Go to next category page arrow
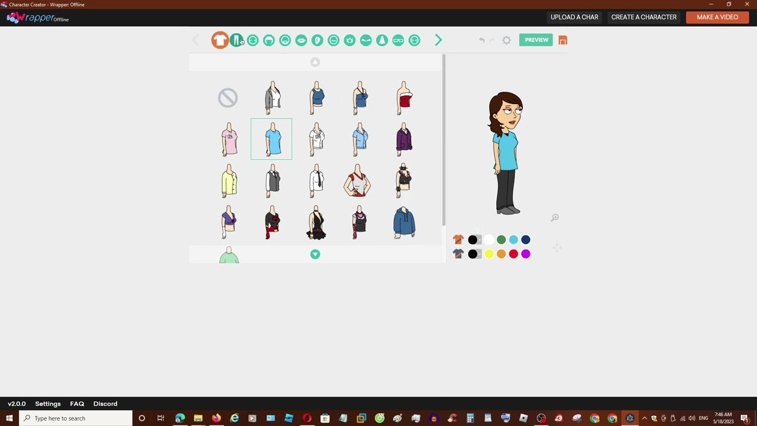 [x=438, y=40]
